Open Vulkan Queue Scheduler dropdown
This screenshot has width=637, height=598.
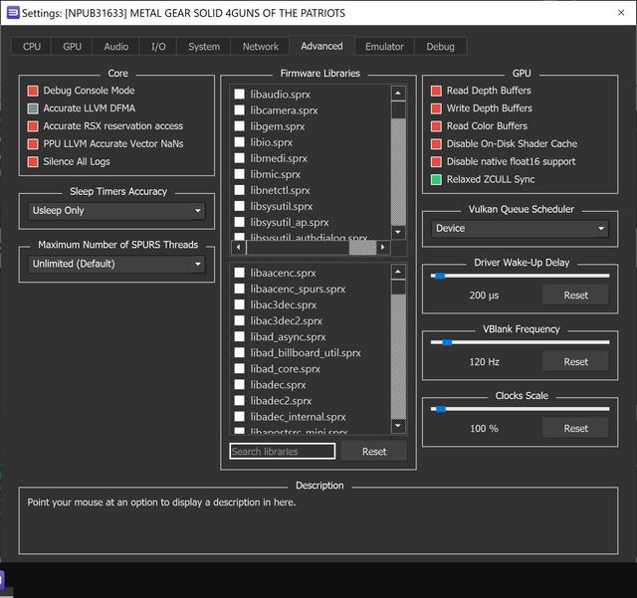[520, 228]
